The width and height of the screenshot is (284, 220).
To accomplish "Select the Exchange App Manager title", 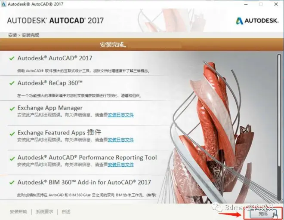I will pos(50,108).
